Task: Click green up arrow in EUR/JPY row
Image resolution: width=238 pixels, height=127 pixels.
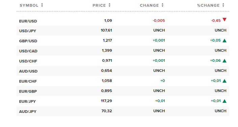Action: (x=224, y=101)
